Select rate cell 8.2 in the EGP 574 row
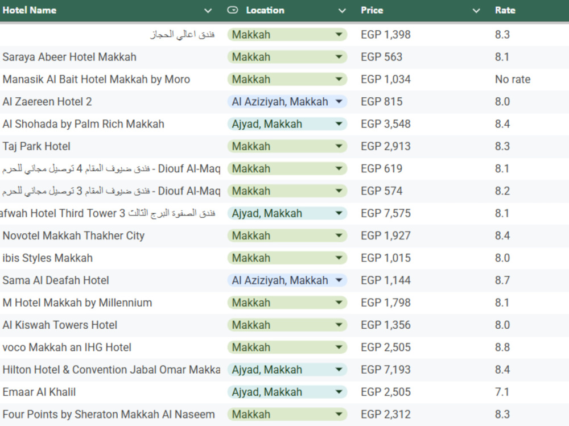 502,191
